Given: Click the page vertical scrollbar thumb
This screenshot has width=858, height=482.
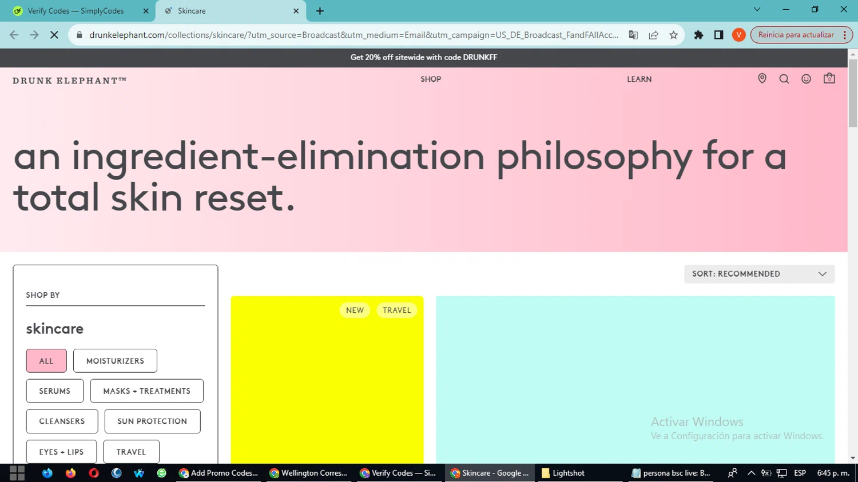Looking at the screenshot, I should [852, 92].
